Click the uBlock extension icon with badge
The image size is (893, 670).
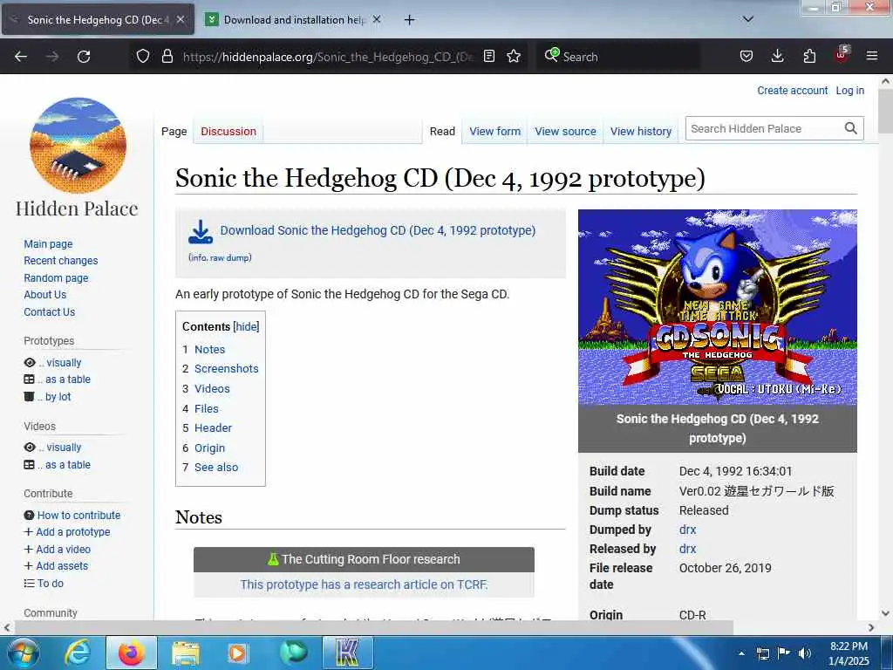tap(842, 55)
